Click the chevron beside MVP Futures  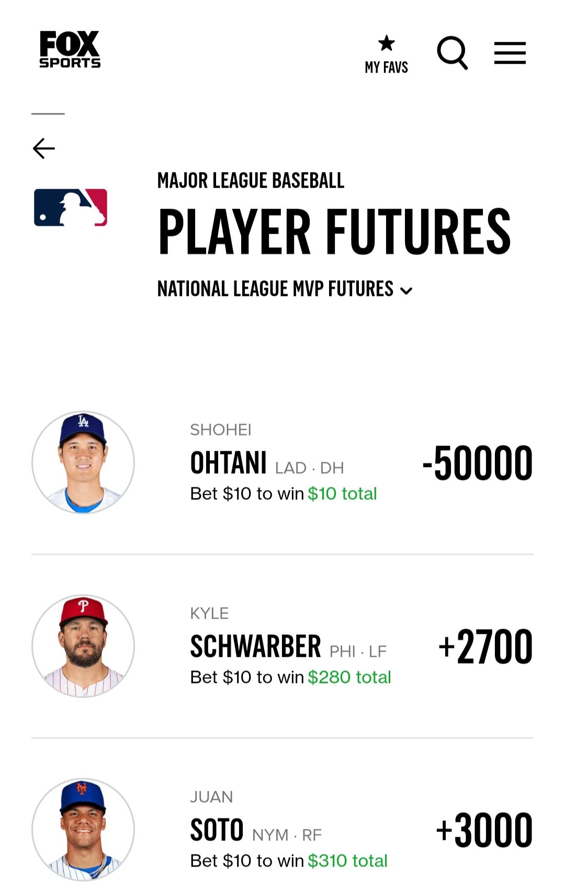tap(406, 291)
